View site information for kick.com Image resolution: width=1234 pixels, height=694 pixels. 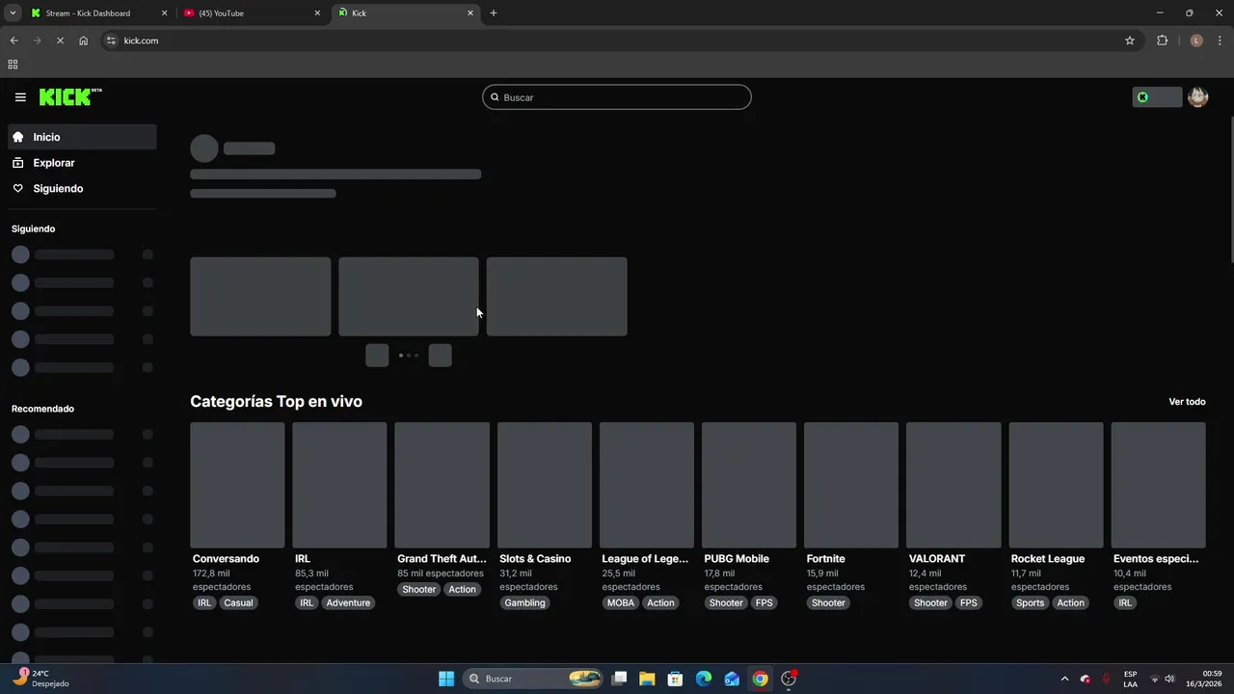pos(111,40)
